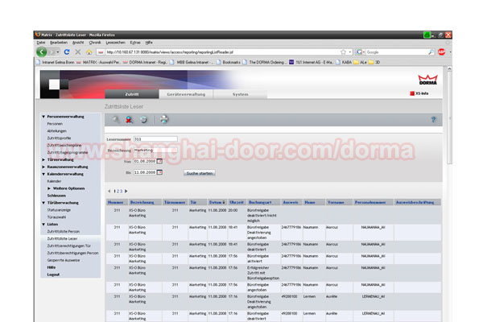Open help via the question mark icon

click(x=433, y=119)
